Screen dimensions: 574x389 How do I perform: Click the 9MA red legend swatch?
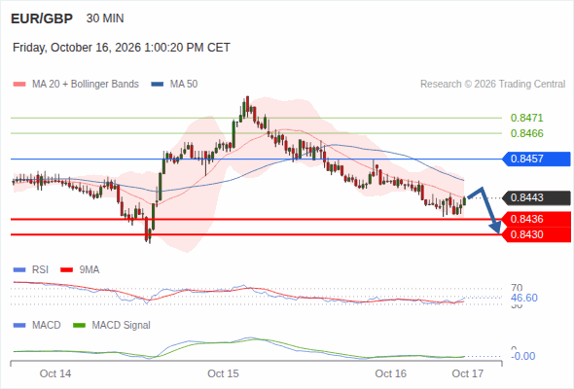pyautogui.click(x=66, y=270)
